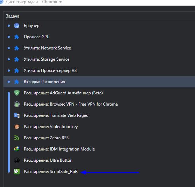Click the puzzle icon beside Прокси-сервер V8

[17, 71]
